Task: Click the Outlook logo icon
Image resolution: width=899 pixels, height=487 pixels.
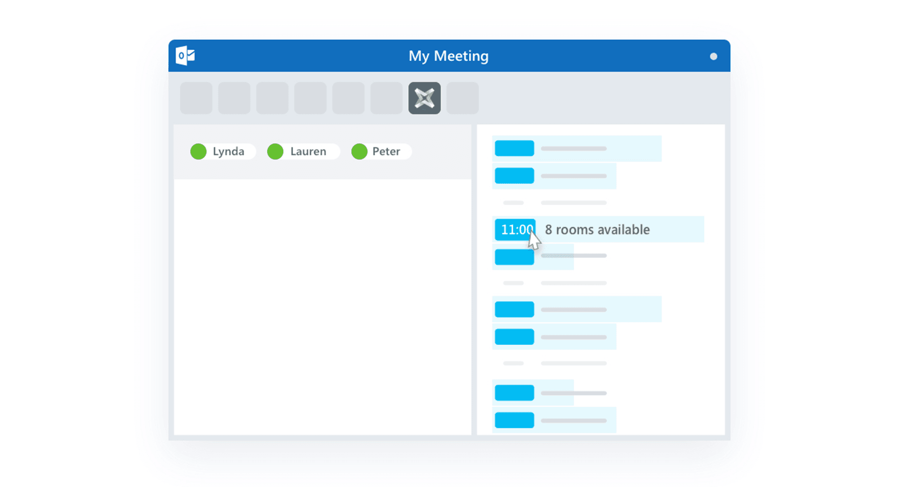Action: tap(185, 56)
